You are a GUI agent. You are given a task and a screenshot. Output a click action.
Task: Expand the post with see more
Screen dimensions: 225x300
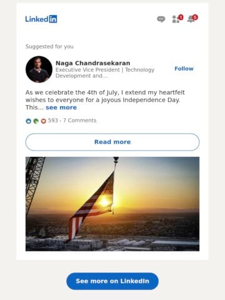(61, 107)
